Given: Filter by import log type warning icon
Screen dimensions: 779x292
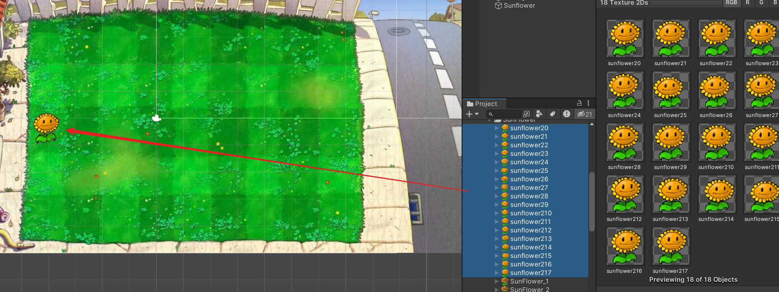Looking at the screenshot, I should pyautogui.click(x=567, y=114).
